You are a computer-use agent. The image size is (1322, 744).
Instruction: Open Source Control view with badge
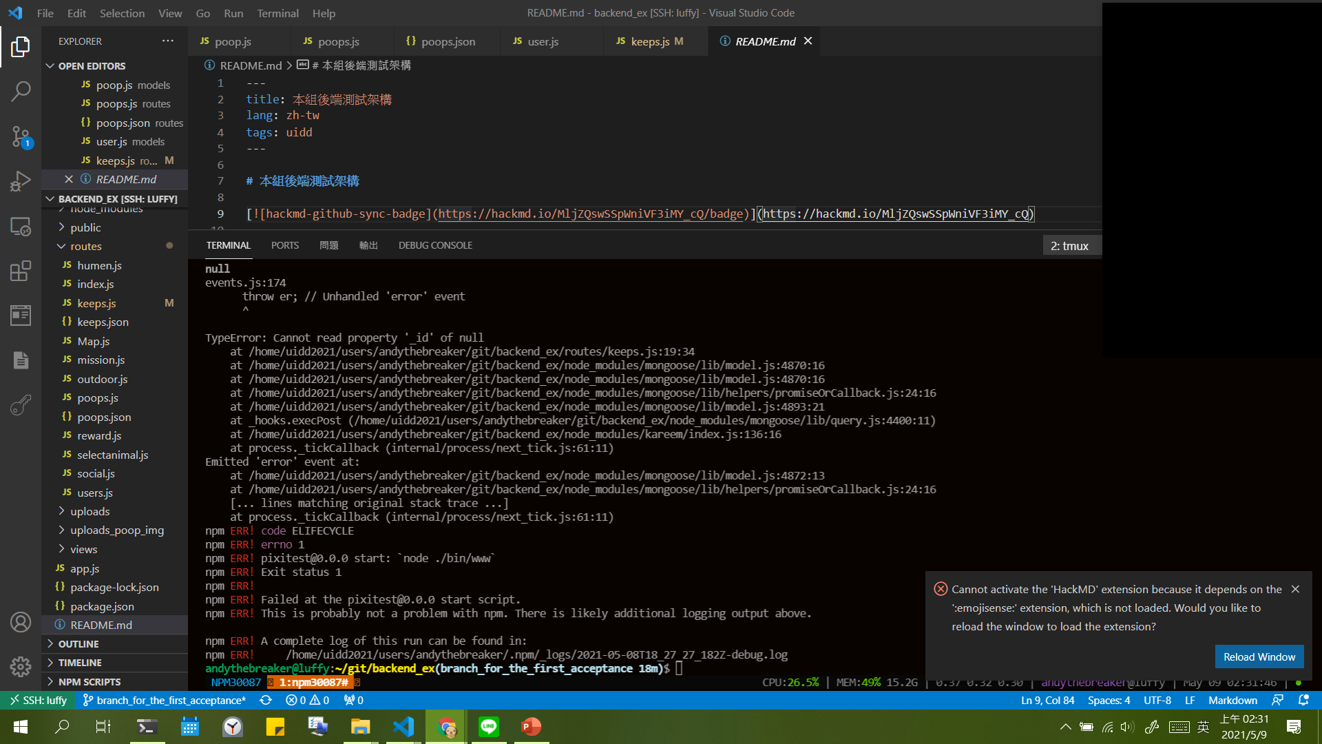pos(21,136)
